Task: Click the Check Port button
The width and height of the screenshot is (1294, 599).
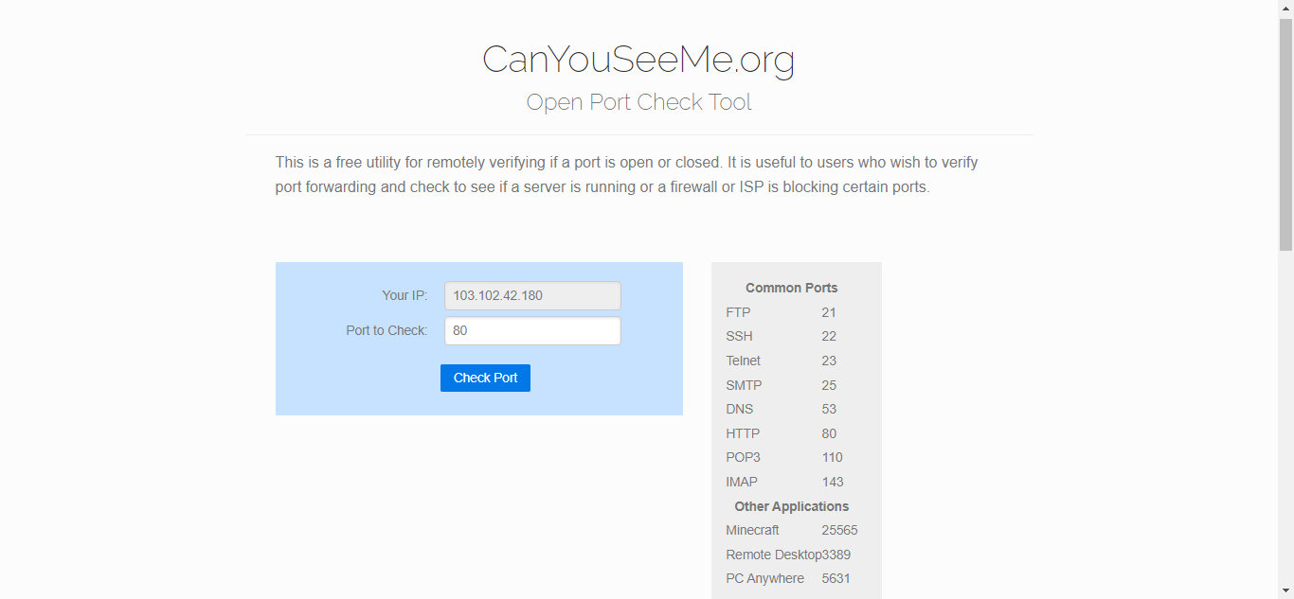Action: pyautogui.click(x=485, y=378)
